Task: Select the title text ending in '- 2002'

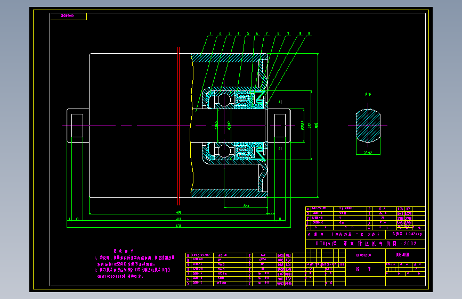Action: tap(366, 244)
